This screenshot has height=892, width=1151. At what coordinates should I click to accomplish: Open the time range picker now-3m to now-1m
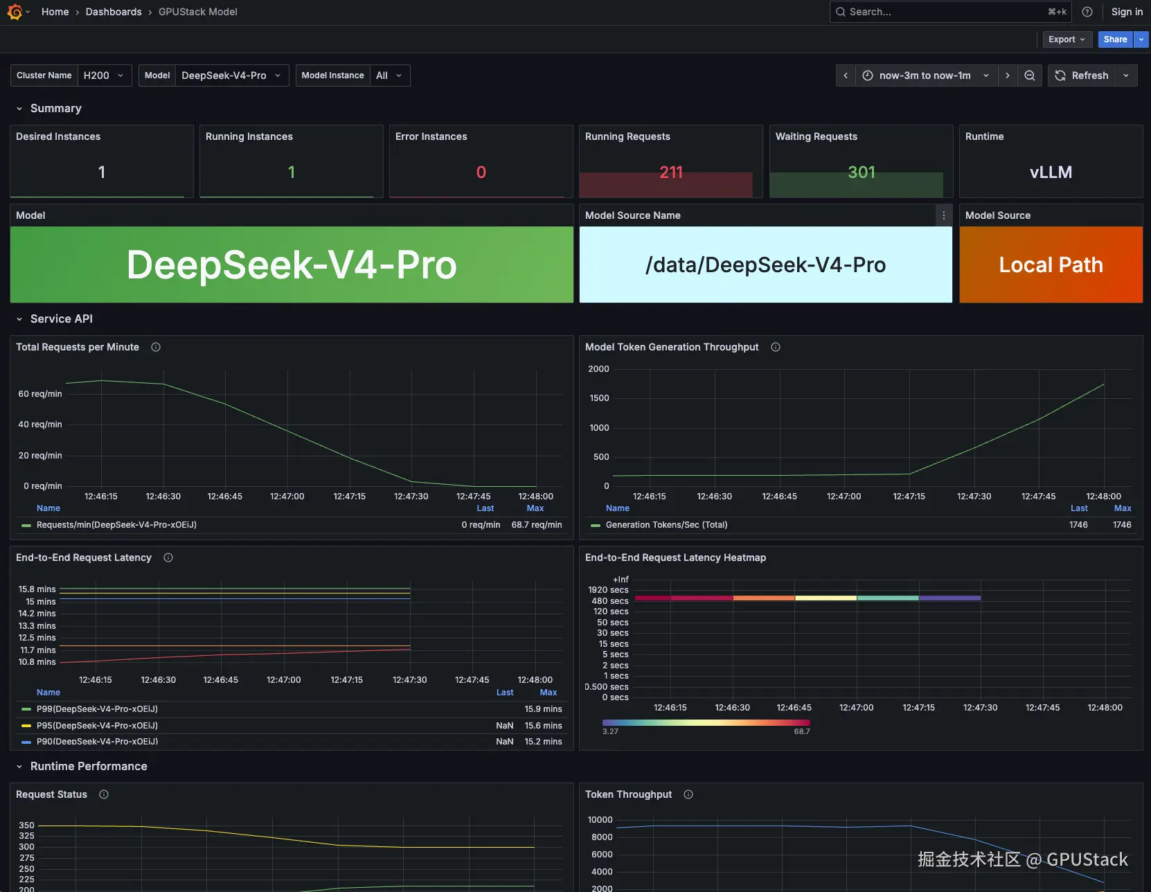pos(927,75)
